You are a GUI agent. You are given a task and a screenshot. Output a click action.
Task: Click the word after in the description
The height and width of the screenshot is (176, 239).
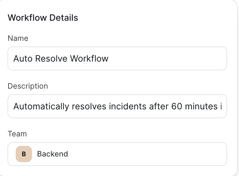pos(159,106)
